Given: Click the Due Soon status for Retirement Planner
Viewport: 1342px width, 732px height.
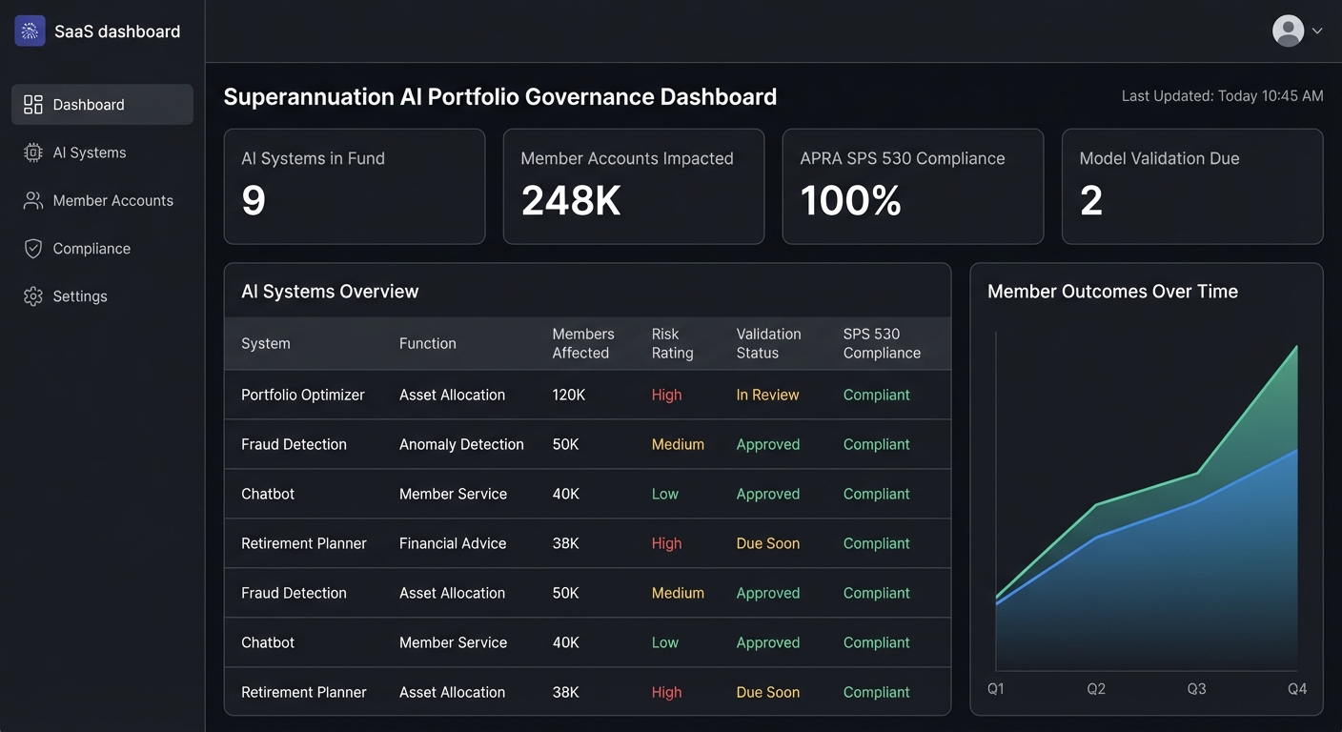Looking at the screenshot, I should [767, 542].
